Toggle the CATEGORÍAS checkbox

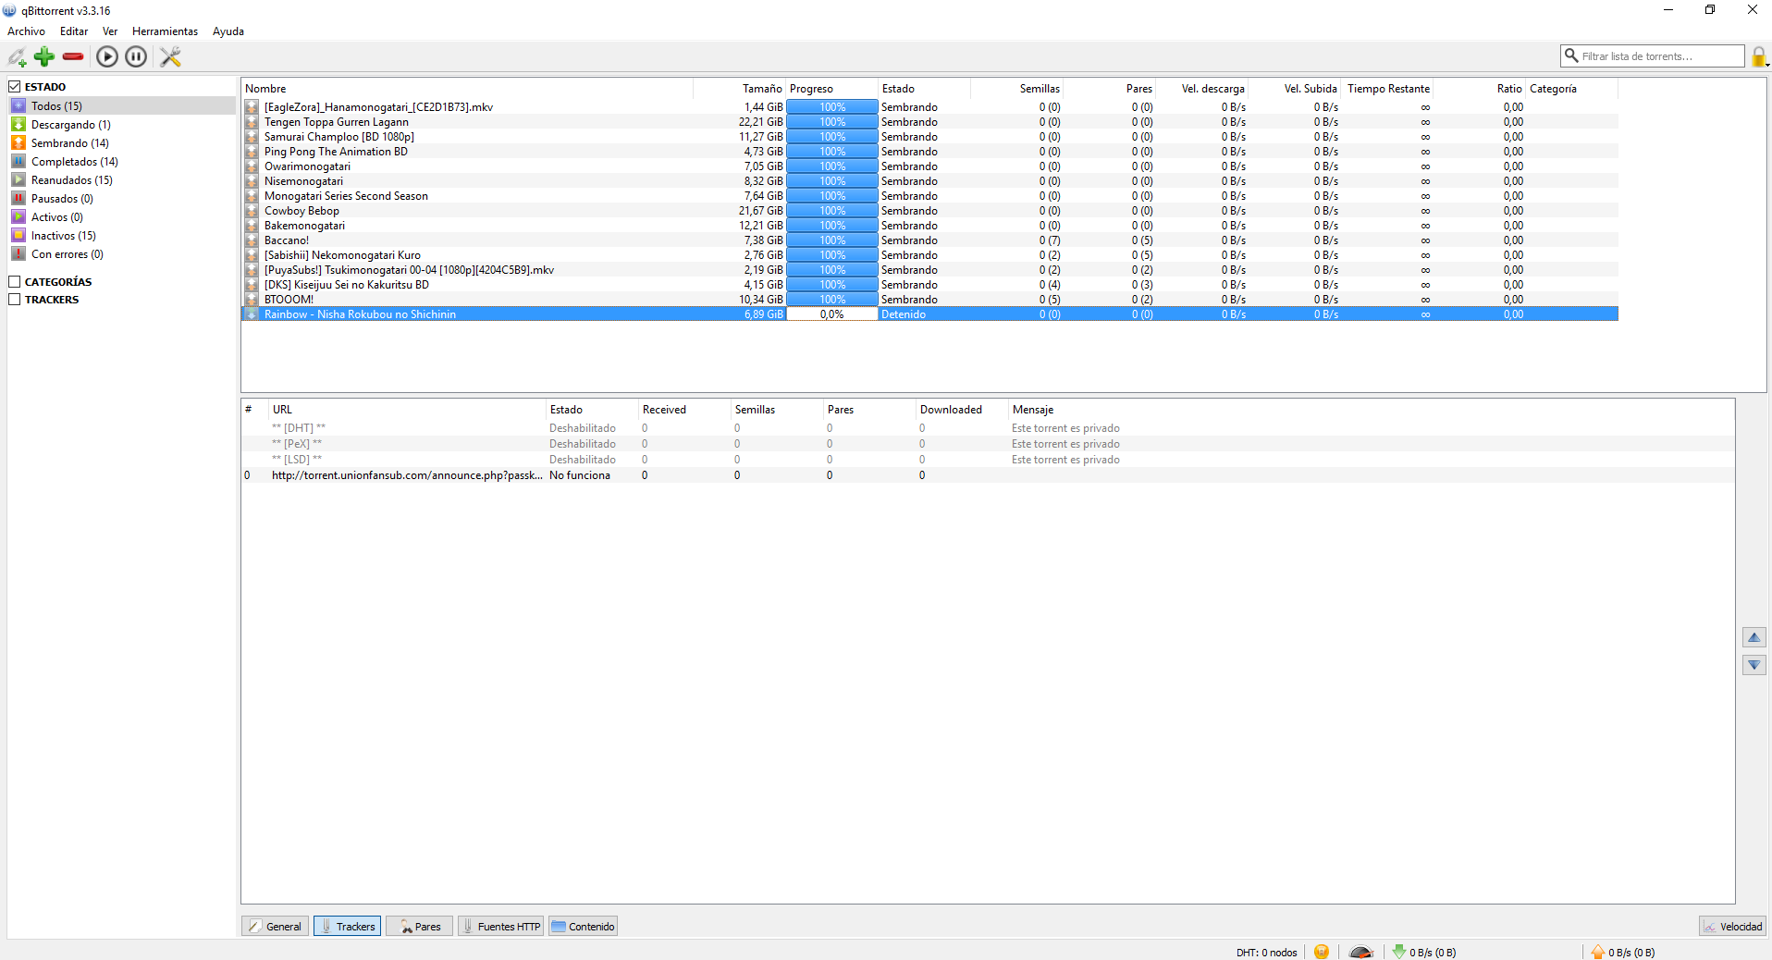click(x=15, y=282)
